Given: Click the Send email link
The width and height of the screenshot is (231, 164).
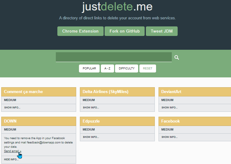Looking at the screenshot, I should coord(13,151).
